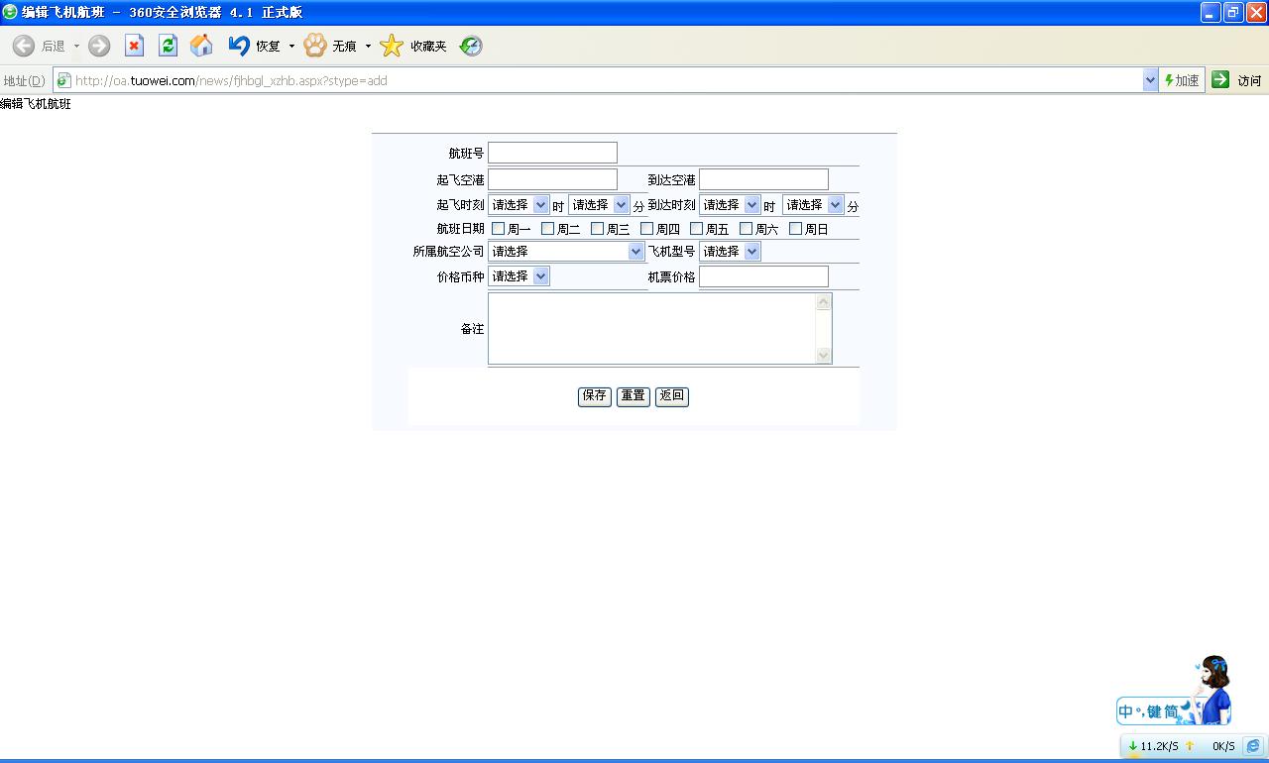This screenshot has width=1269, height=763.
Task: Click the 航班号 text input field
Action: pos(552,153)
